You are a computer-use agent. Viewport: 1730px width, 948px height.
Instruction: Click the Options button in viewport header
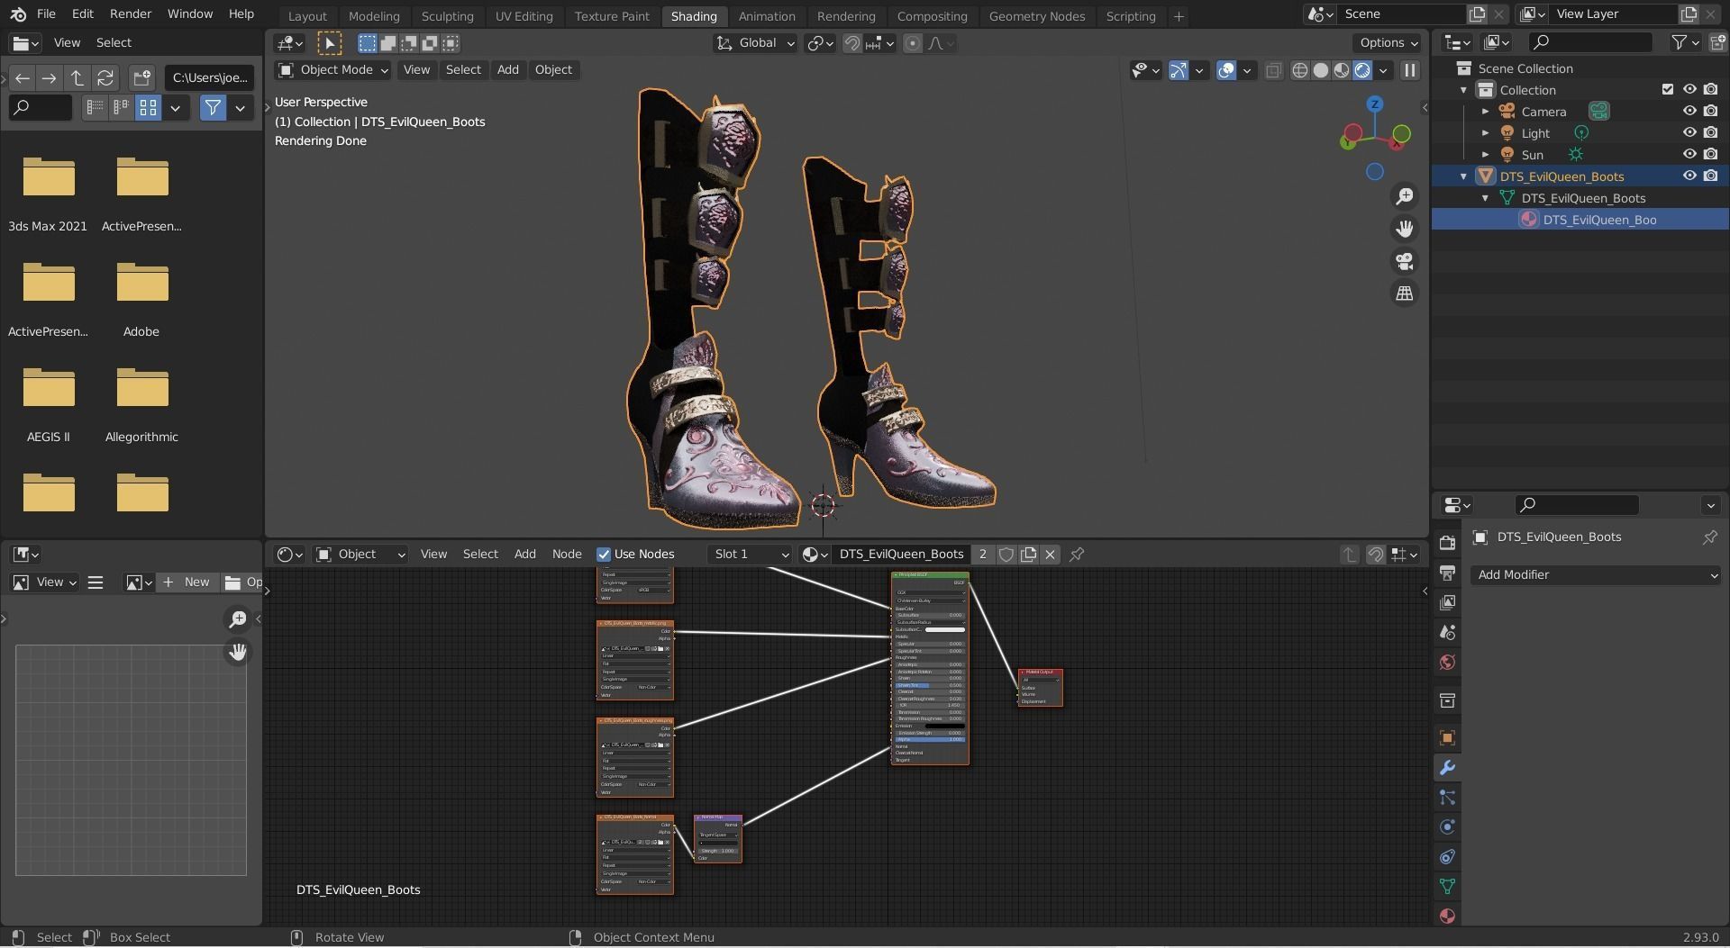[1388, 43]
